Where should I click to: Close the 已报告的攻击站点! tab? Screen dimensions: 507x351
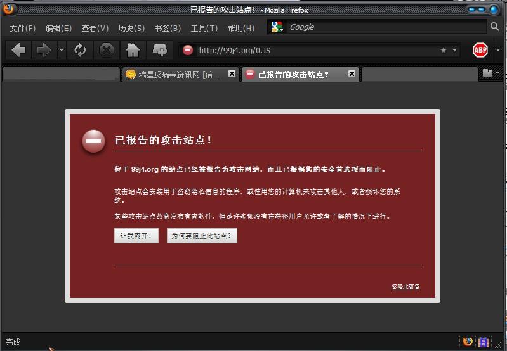pos(352,74)
